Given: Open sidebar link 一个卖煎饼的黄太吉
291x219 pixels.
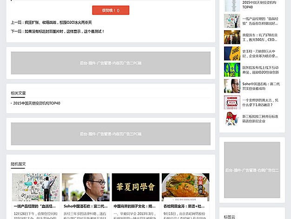Looking at the screenshot, I should coord(260,103).
